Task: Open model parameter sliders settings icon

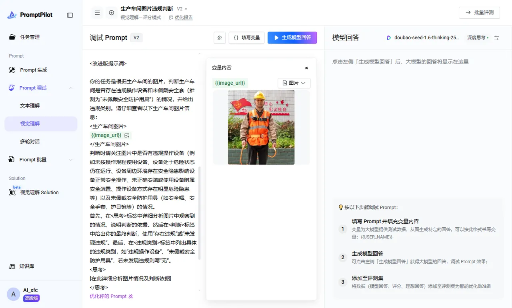Action: 497,38
